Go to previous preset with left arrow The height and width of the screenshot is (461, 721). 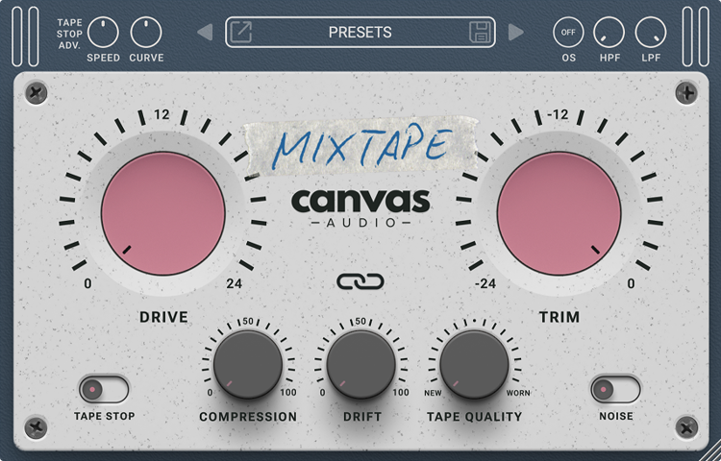coord(205,33)
